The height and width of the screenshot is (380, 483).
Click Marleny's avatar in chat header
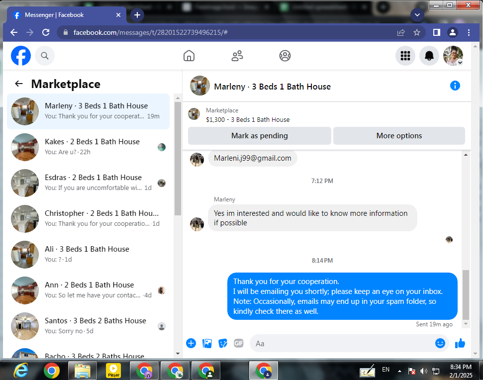pos(200,86)
